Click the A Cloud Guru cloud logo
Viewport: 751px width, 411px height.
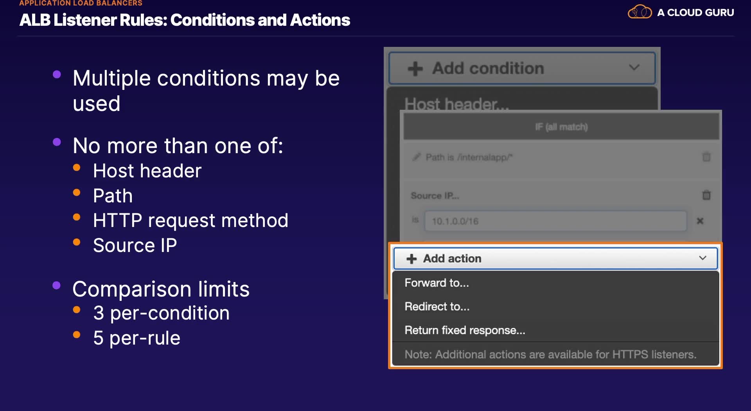pos(640,12)
